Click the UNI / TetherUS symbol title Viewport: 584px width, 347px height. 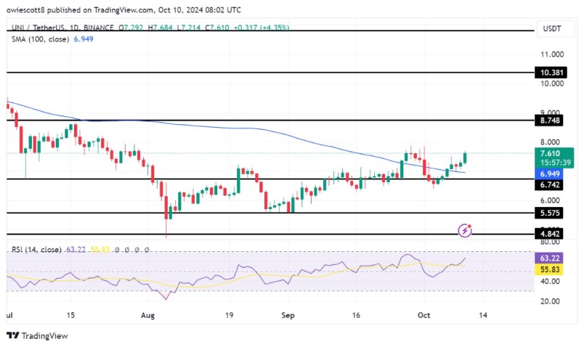tap(38, 28)
